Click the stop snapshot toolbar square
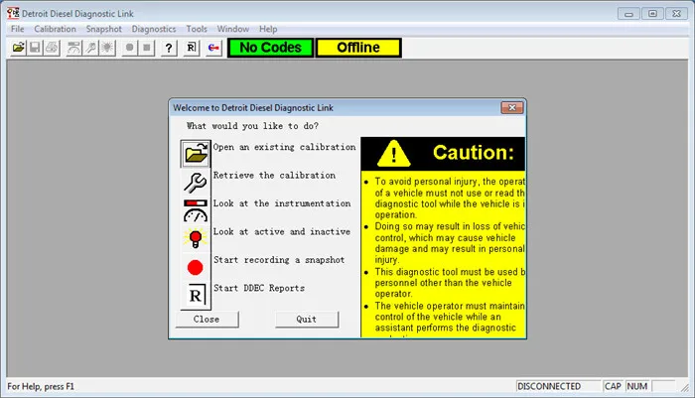Image resolution: width=695 pixels, height=398 pixels. coord(147,48)
